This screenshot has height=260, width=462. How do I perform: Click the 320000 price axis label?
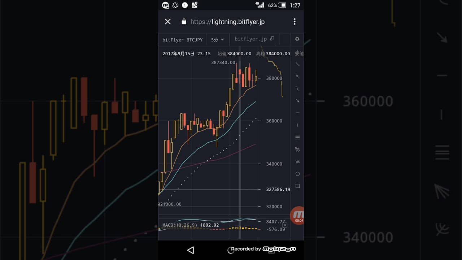[x=274, y=207]
